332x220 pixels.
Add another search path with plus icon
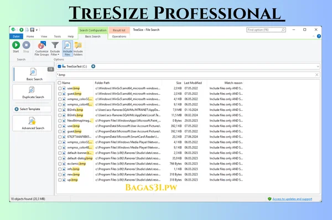coord(93,66)
